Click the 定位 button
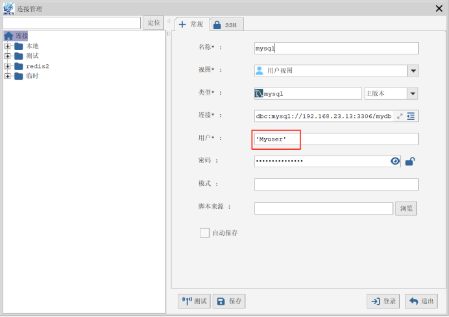 [154, 23]
